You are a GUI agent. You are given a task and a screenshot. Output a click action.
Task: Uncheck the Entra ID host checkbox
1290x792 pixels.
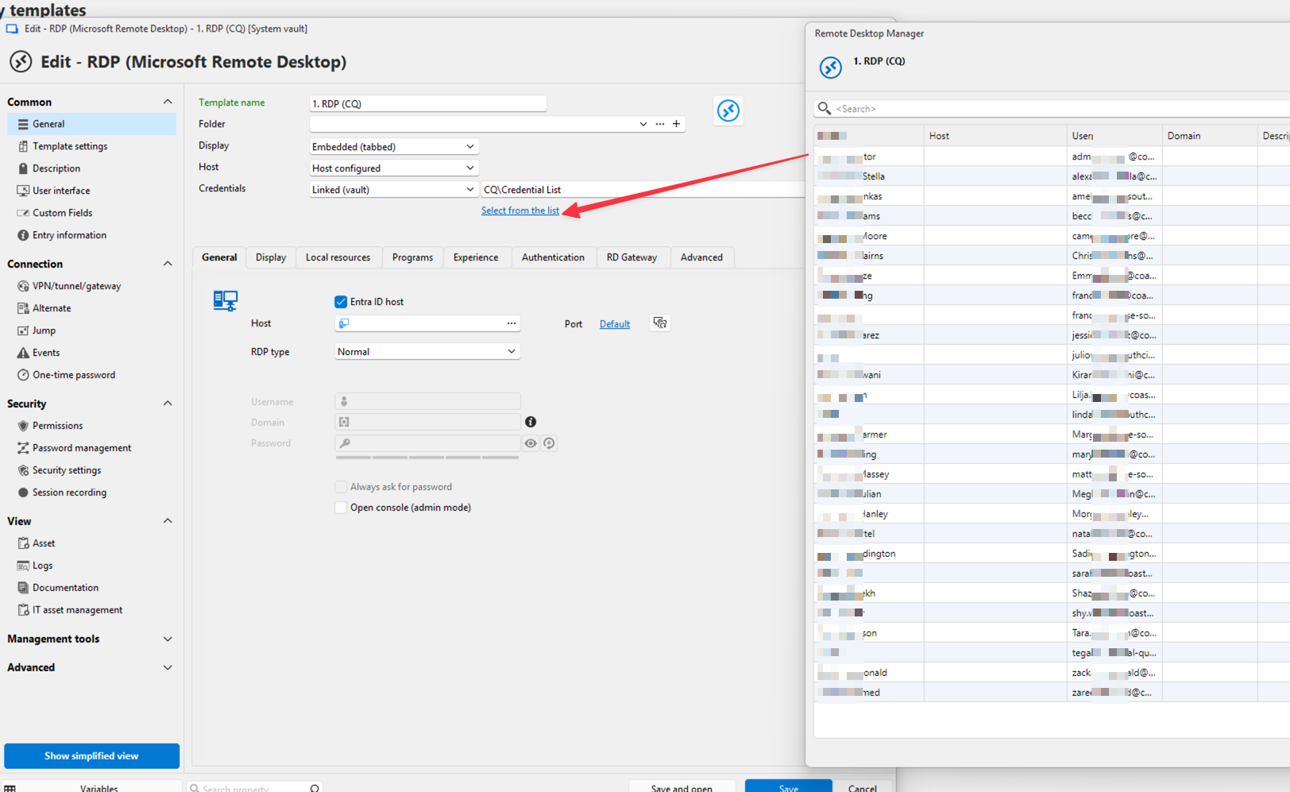pos(341,302)
